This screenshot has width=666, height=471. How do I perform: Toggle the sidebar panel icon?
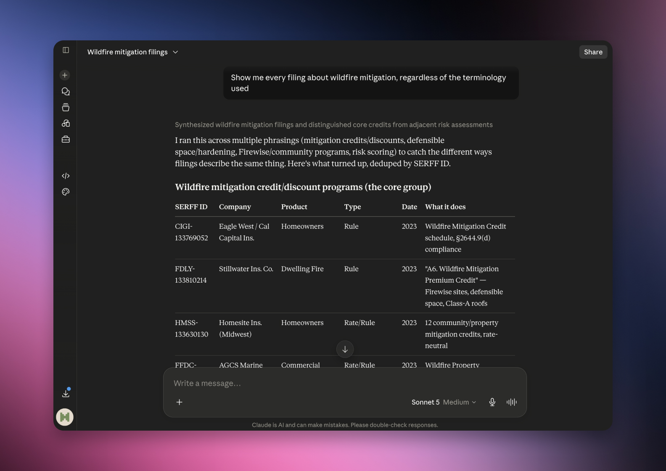click(66, 50)
